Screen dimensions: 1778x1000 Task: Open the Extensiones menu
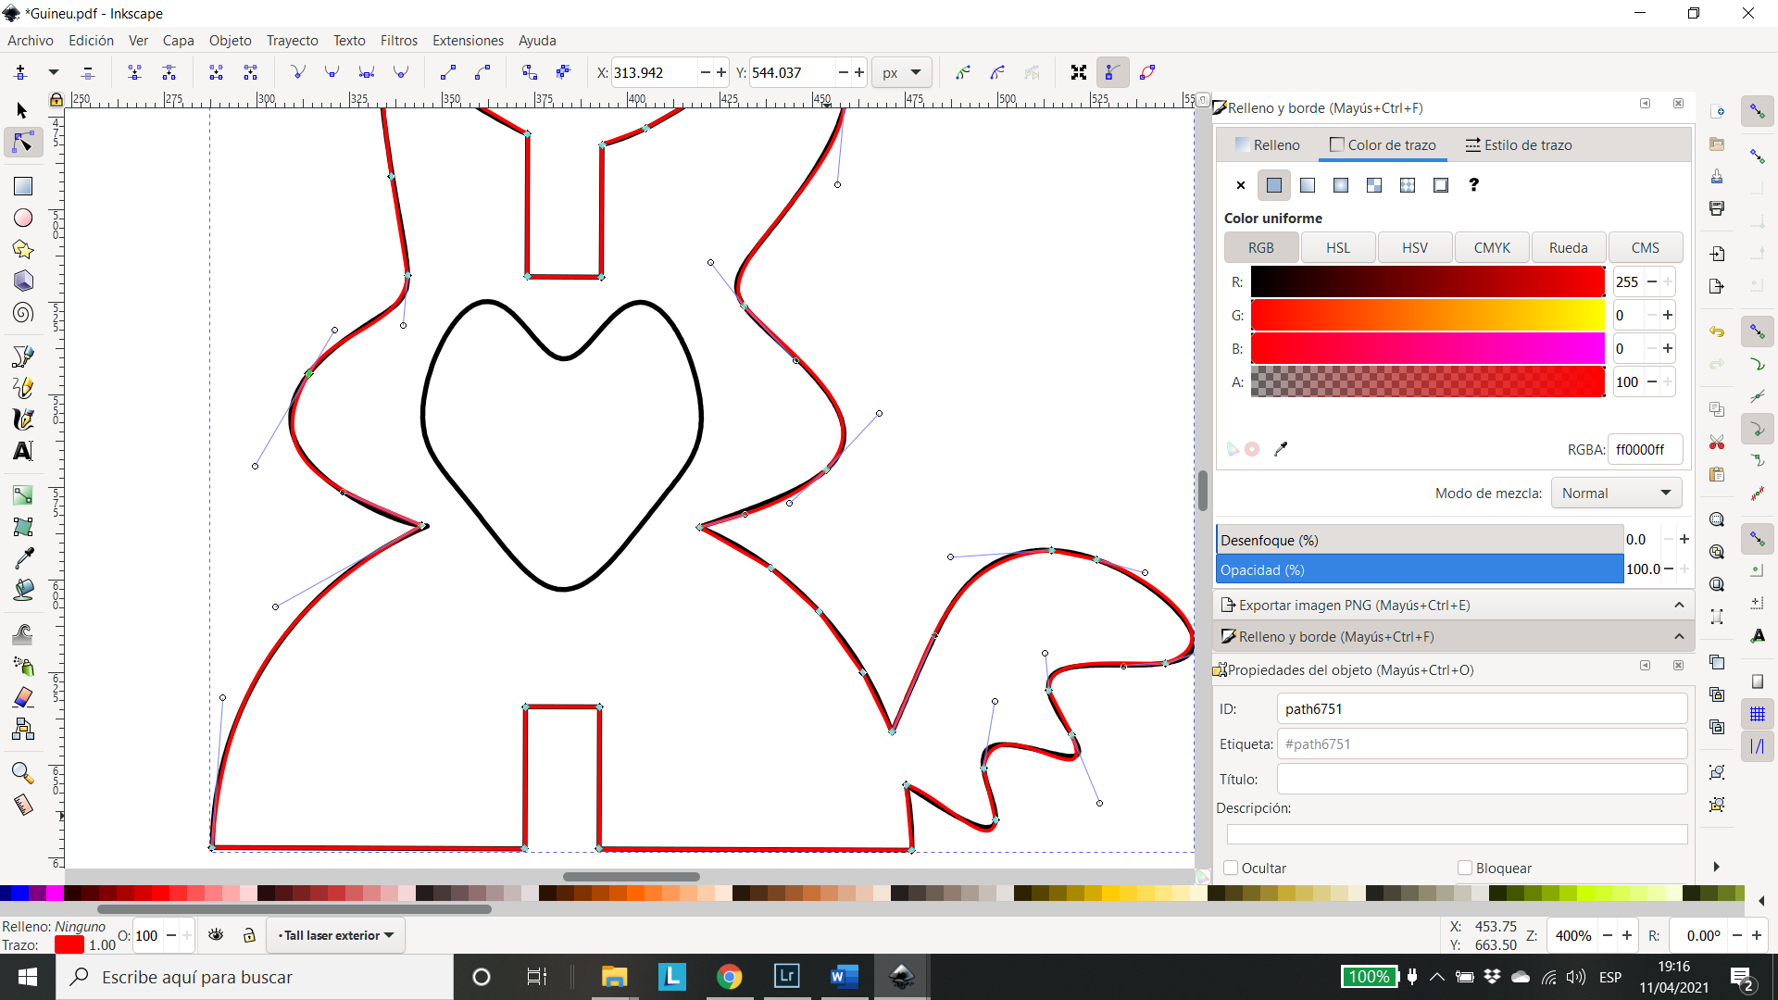tap(468, 40)
